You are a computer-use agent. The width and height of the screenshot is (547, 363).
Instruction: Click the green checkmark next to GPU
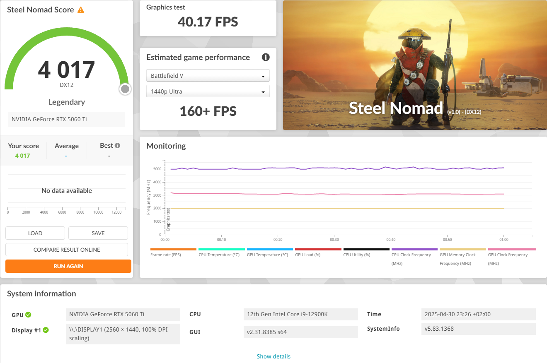[x=28, y=315]
